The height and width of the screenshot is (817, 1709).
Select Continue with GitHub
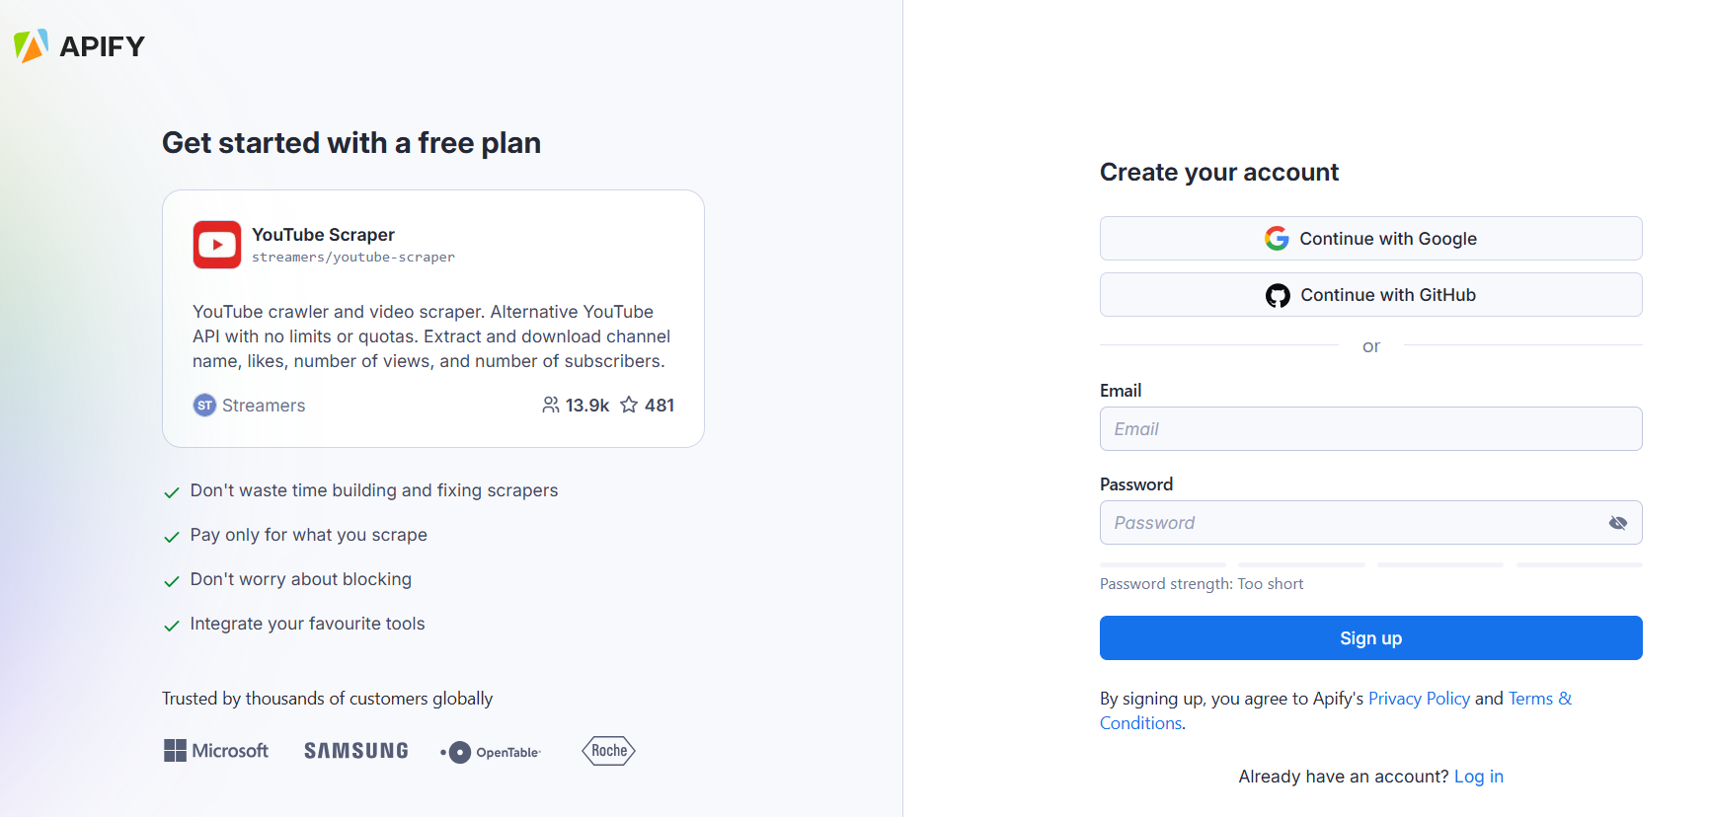point(1370,294)
